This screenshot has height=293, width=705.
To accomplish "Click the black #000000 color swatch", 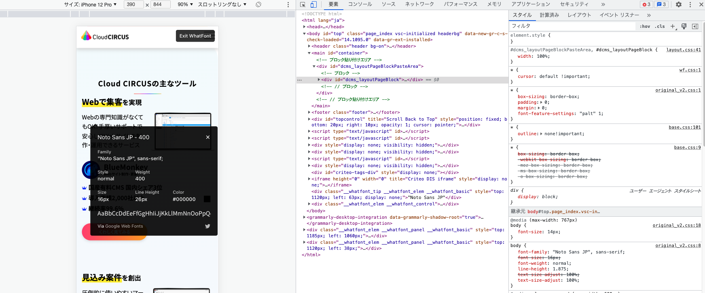I will click(x=207, y=199).
